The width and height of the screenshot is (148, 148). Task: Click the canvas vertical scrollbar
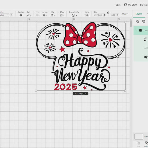point(131,24)
